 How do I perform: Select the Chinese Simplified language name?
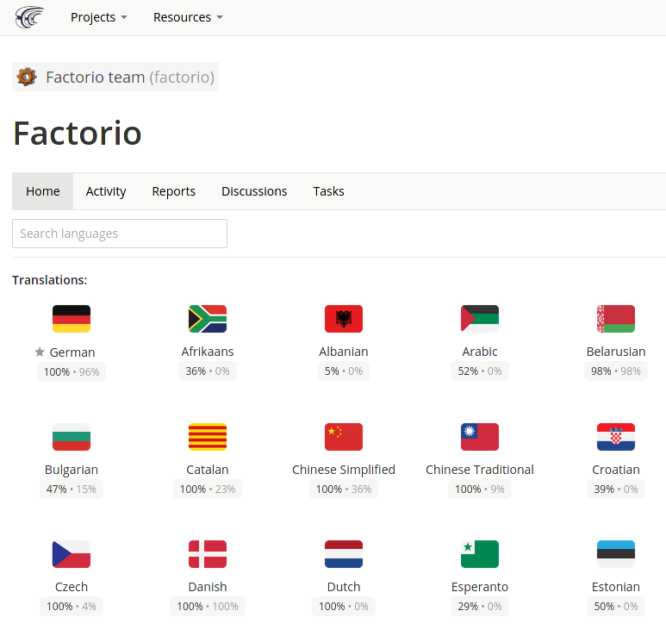(x=344, y=470)
